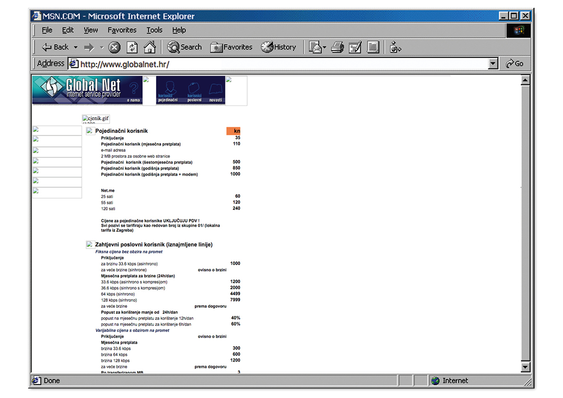This screenshot has height=398, width=563.
Task: Open the Search pane from the toolbar
Action: [184, 47]
